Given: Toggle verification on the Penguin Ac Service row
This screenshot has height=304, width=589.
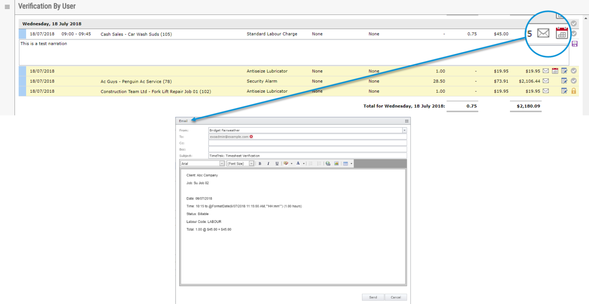Looking at the screenshot, I should (x=574, y=81).
